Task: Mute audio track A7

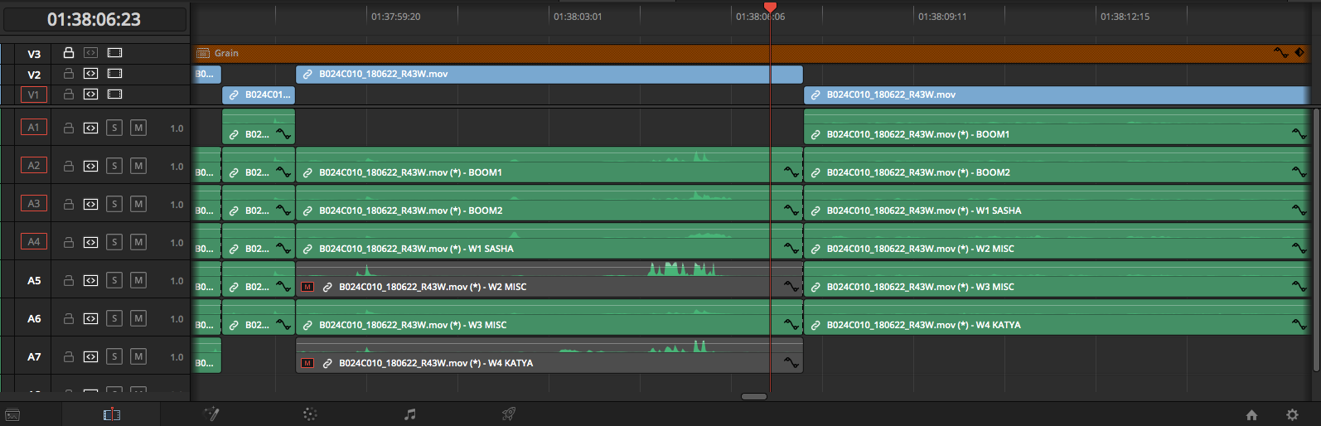Action: pyautogui.click(x=138, y=356)
